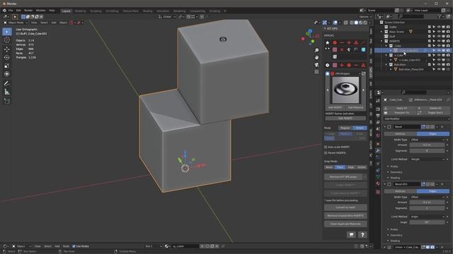This screenshot has height=254, width=453.
Task: Select the Move tool in the left toolbar
Action: click(x=7, y=49)
